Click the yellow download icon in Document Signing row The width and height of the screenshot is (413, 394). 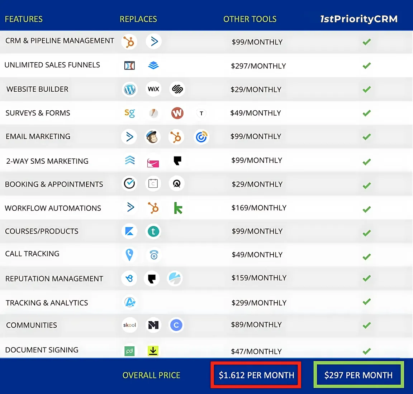pyautogui.click(x=153, y=351)
